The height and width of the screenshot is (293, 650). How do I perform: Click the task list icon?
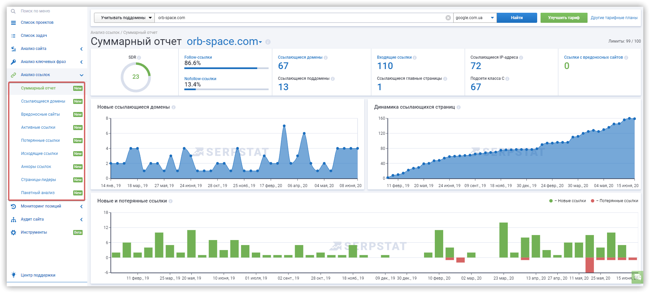[x=13, y=36]
